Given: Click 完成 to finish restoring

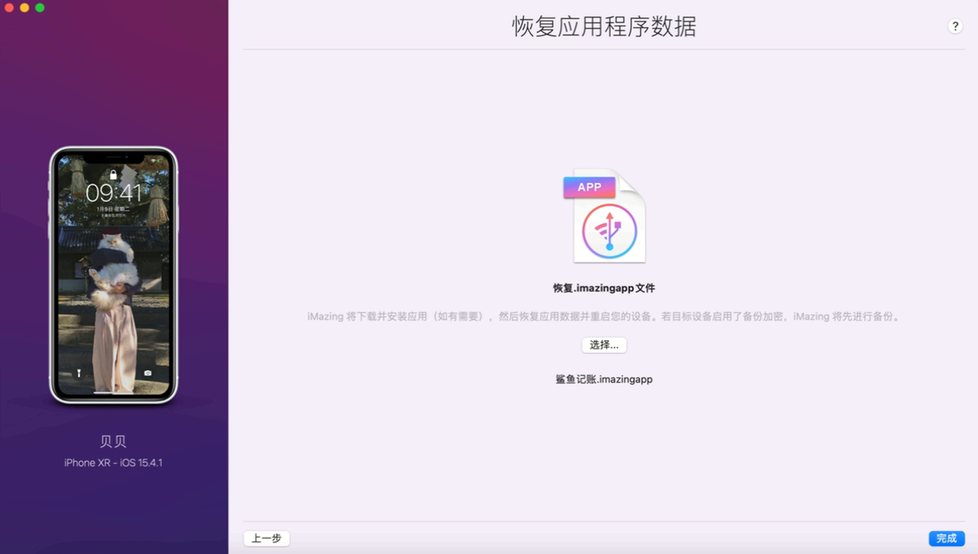Looking at the screenshot, I should [x=947, y=538].
